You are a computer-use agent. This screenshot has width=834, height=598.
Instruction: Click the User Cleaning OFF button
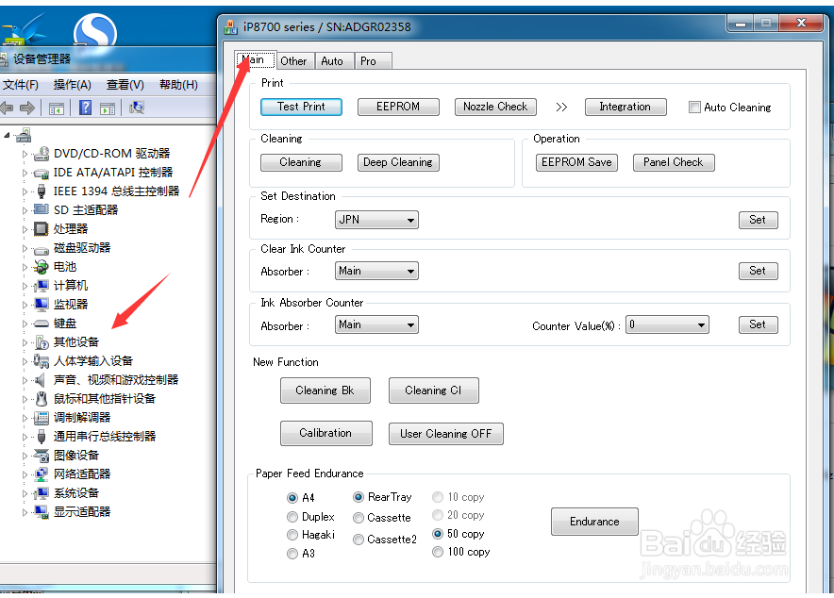tap(445, 434)
